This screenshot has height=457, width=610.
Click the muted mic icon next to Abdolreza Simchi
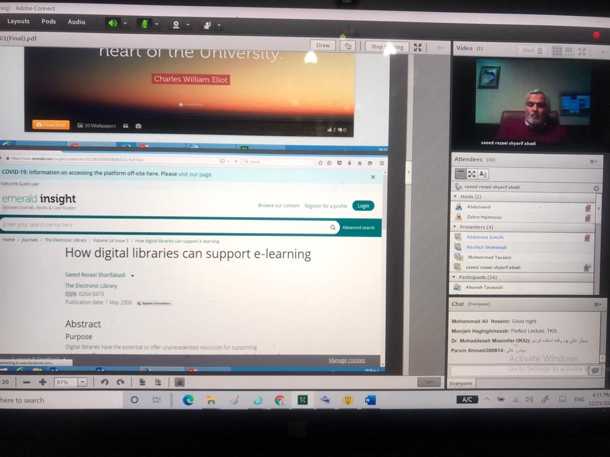click(587, 238)
